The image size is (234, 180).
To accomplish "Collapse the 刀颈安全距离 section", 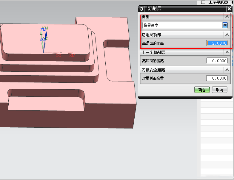I will 227,70.
